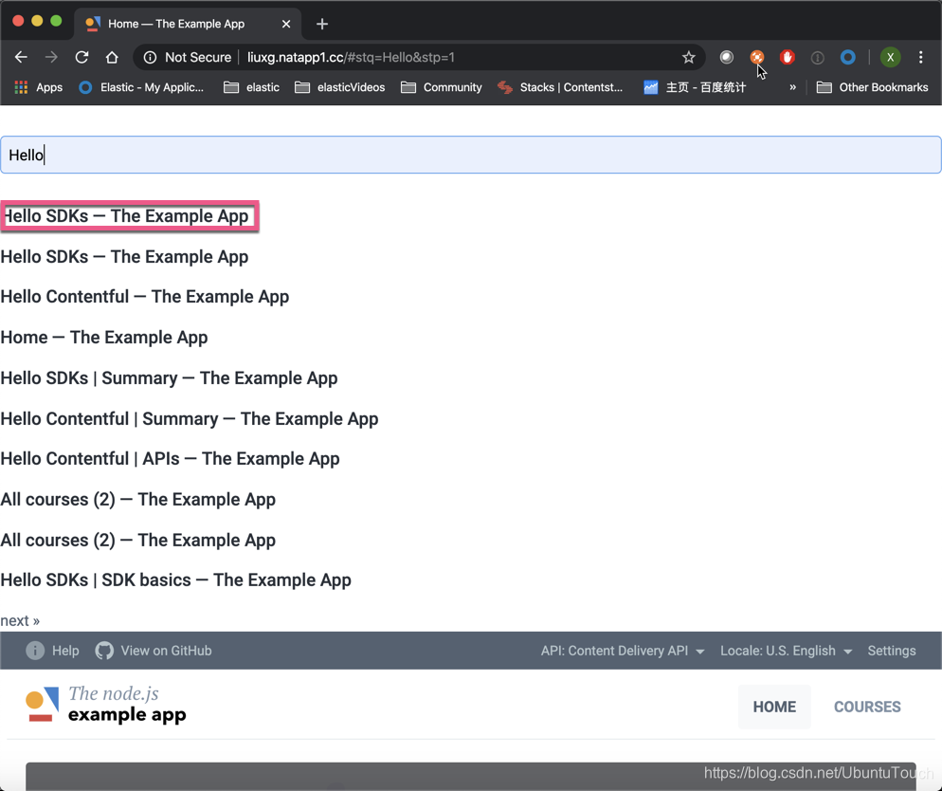942x791 pixels.
Task: Open Chrome's three-dot menu
Action: click(x=921, y=57)
